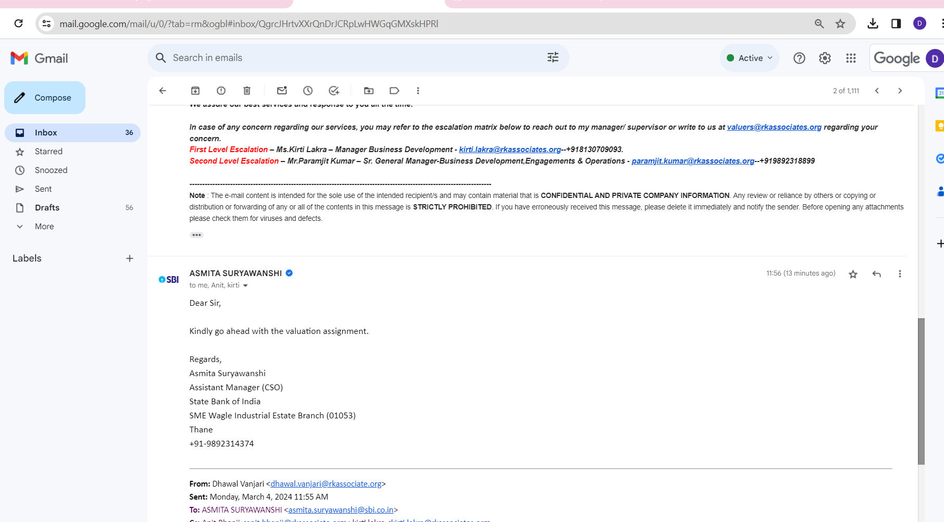Report this conversation as spam
This screenshot has height=522, width=944.
pyautogui.click(x=221, y=91)
